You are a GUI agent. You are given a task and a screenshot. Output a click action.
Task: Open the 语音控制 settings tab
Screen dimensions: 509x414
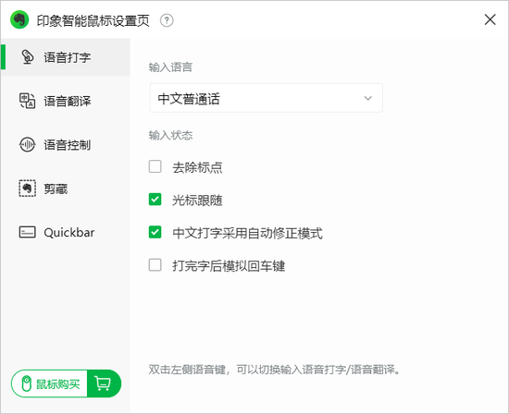click(66, 144)
